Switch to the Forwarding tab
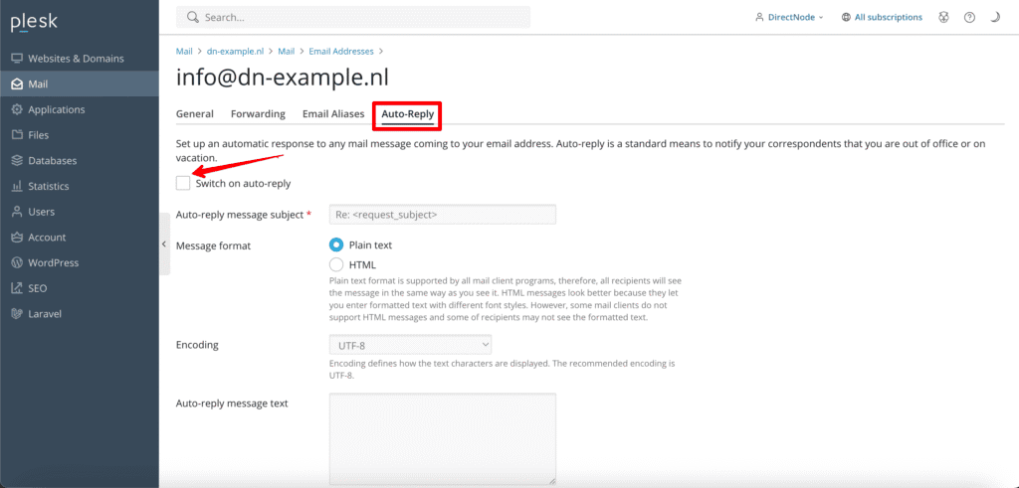 pyautogui.click(x=258, y=114)
